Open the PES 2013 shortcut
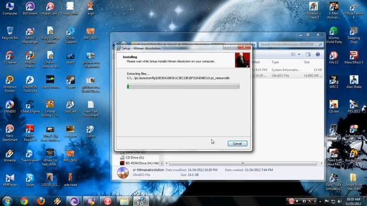This screenshot has width=367, height=206. pyautogui.click(x=354, y=106)
